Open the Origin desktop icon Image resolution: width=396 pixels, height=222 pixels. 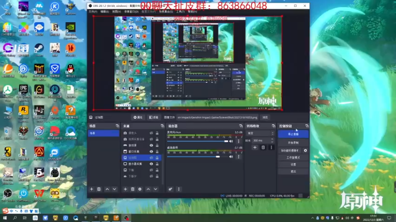tap(54, 112)
